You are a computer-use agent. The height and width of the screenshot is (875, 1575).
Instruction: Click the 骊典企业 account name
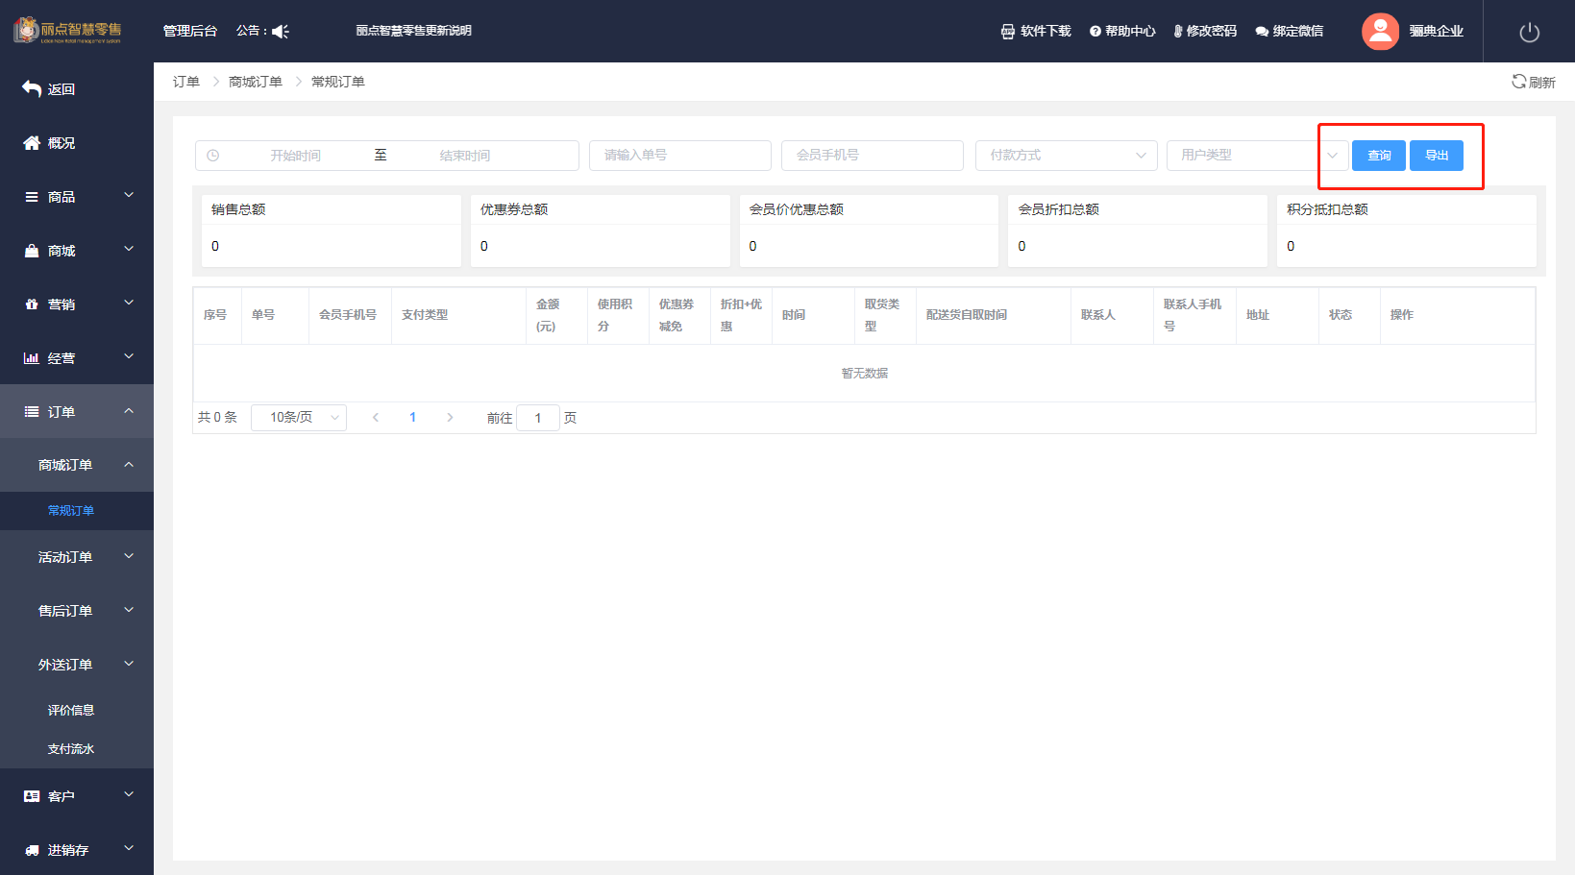click(1436, 31)
